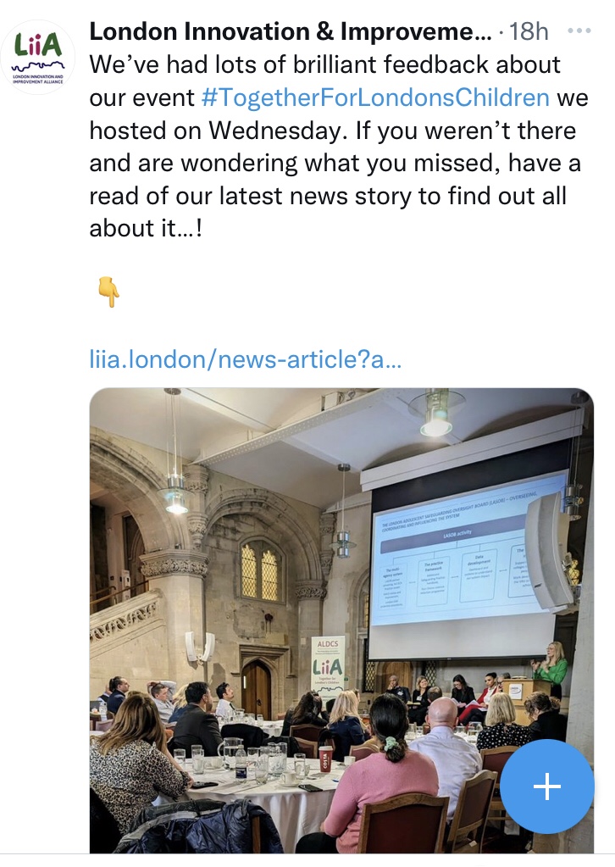The width and height of the screenshot is (615, 867).
Task: Open the three-dot more options menu
Action: coord(579,31)
